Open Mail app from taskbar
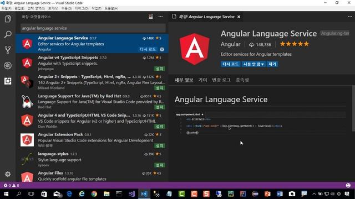The width and height of the screenshot is (355, 199). pyautogui.click(x=57, y=194)
